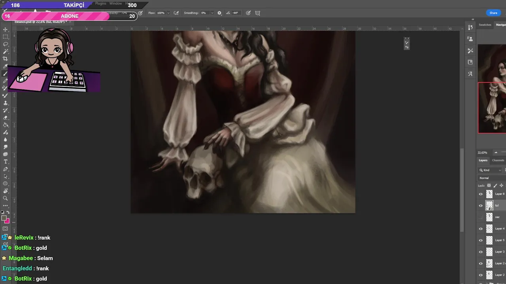Image resolution: width=506 pixels, height=284 pixels.
Task: Open symmetry butterfly options
Action: [x=257, y=13]
